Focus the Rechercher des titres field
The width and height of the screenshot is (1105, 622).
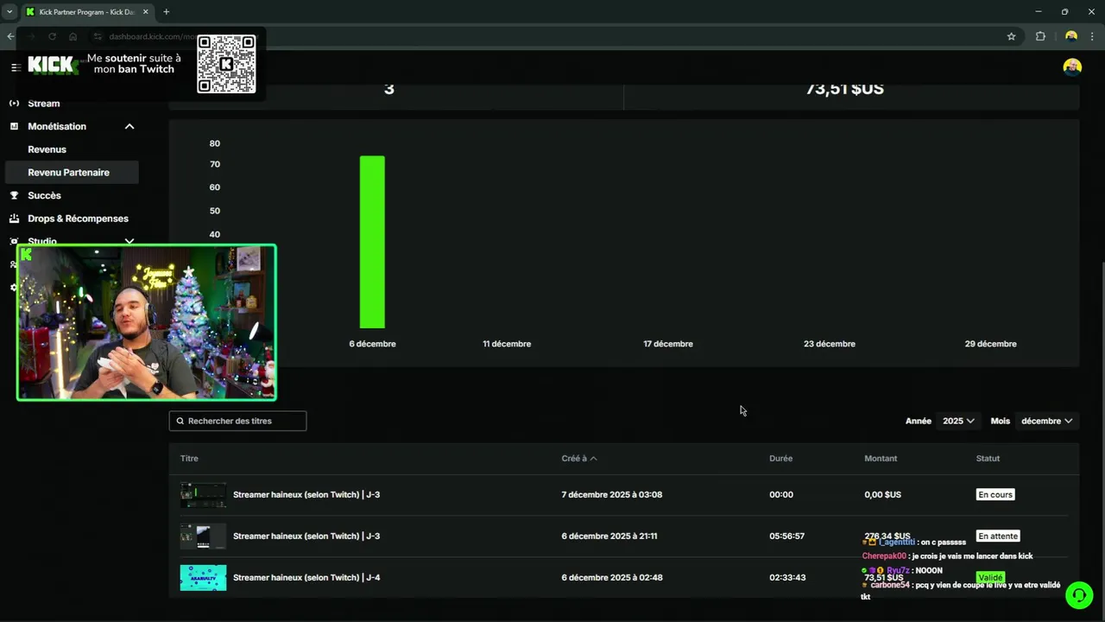click(237, 421)
